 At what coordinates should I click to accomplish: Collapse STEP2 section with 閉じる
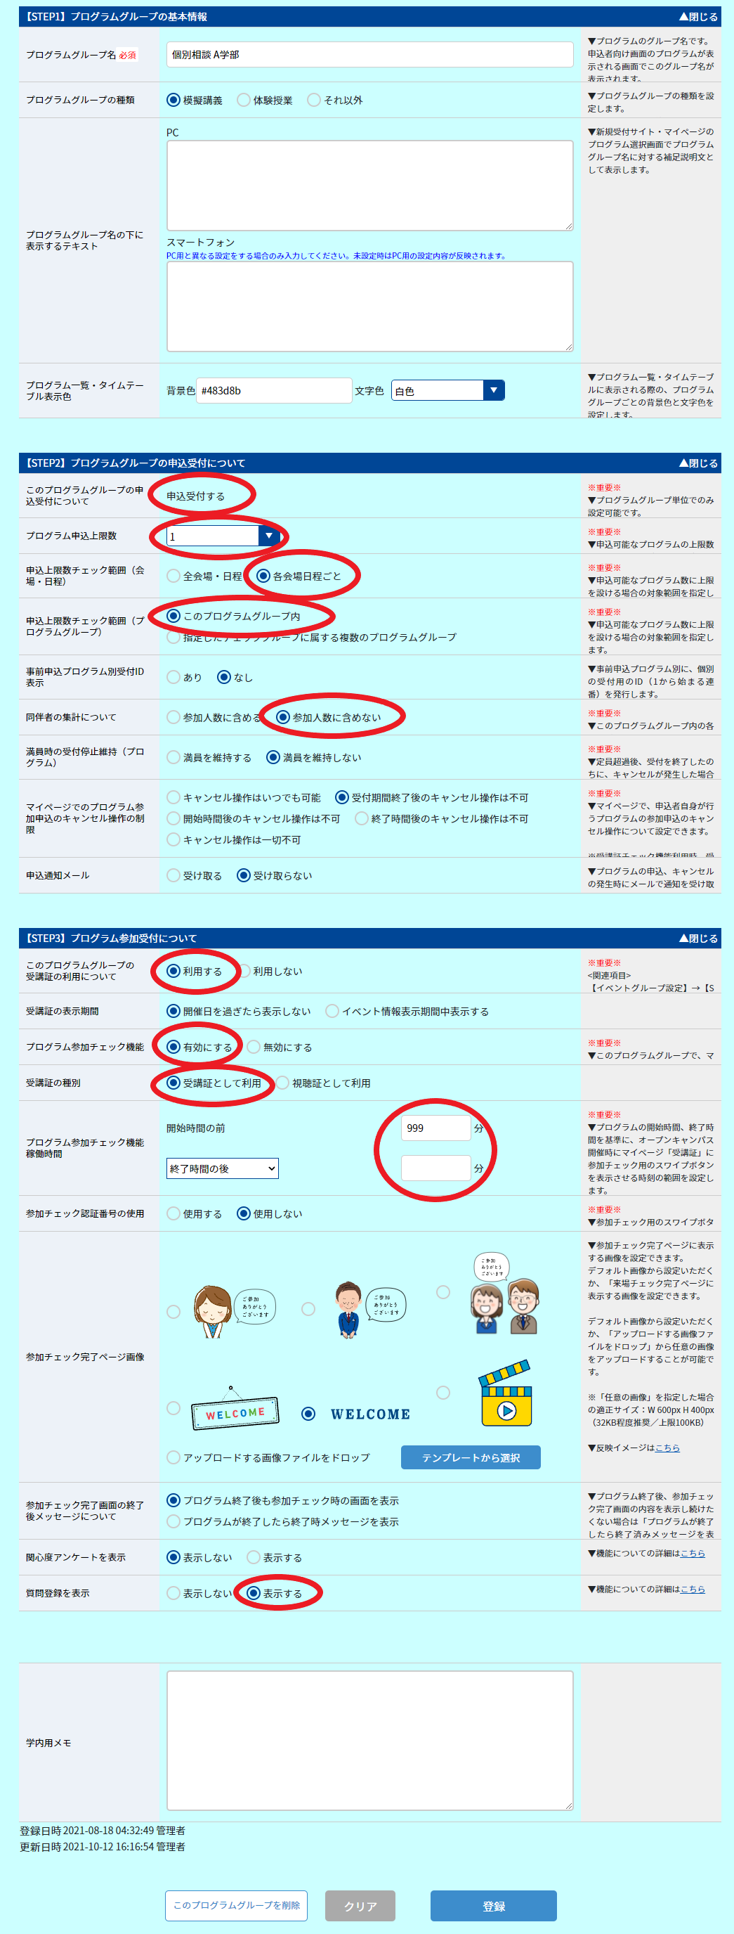[697, 463]
